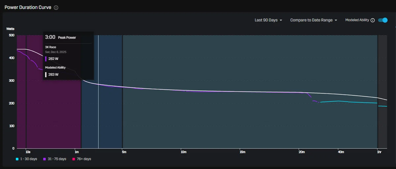Screen dimensions: 396x169
Task: Click the 100 watts y-axis label
Action: pyautogui.click(x=12, y=126)
